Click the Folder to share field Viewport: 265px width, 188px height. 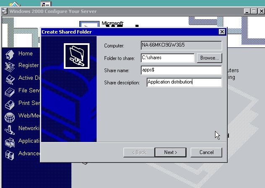point(168,58)
